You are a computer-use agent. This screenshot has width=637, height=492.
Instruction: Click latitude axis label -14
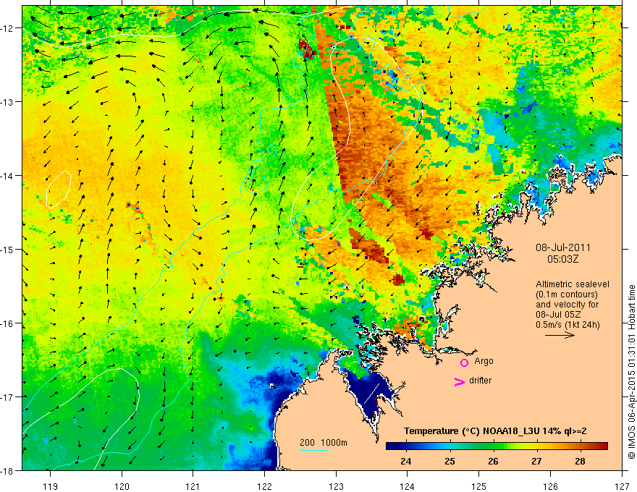[8, 176]
